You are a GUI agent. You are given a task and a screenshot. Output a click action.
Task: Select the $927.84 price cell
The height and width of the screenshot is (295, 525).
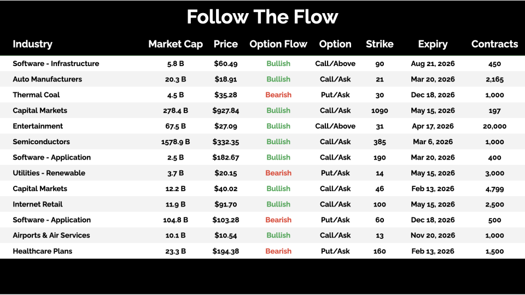pos(226,110)
